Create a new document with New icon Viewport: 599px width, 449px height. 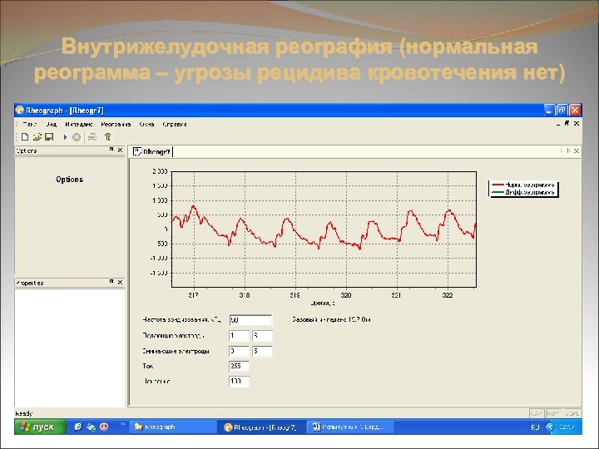(x=25, y=136)
